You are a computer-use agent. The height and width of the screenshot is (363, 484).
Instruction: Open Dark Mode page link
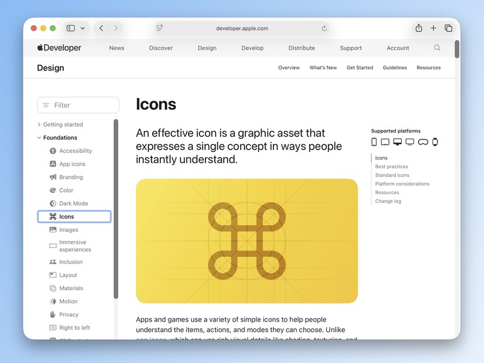coord(74,203)
